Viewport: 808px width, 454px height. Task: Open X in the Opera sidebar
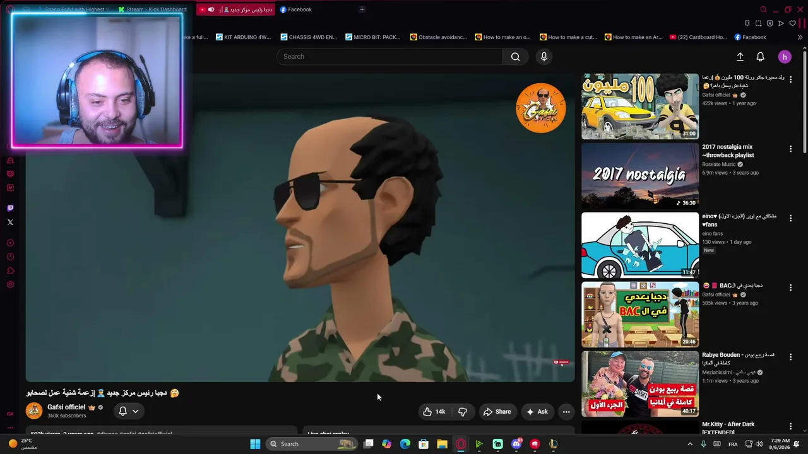click(x=10, y=222)
